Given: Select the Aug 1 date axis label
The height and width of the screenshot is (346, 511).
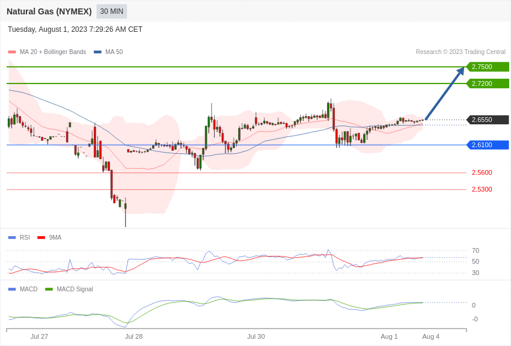Looking at the screenshot, I should pos(389,336).
